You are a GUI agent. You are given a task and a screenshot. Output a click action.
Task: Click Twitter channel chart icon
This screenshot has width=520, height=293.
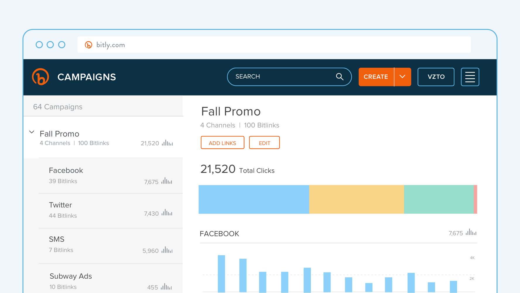[167, 213]
